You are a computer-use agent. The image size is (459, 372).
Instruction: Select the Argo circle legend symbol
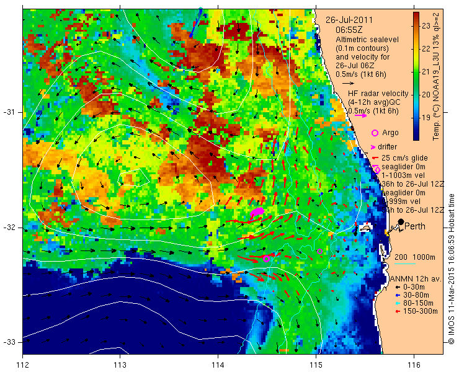pos(375,133)
